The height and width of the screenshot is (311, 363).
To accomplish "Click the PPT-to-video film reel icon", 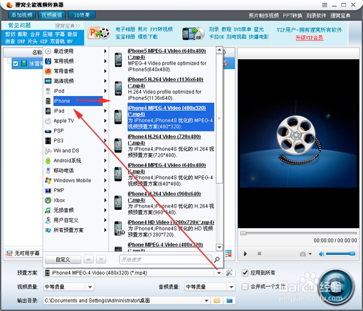I will coord(99,33).
